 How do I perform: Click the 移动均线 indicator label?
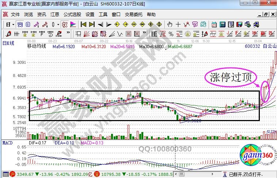click(37, 47)
